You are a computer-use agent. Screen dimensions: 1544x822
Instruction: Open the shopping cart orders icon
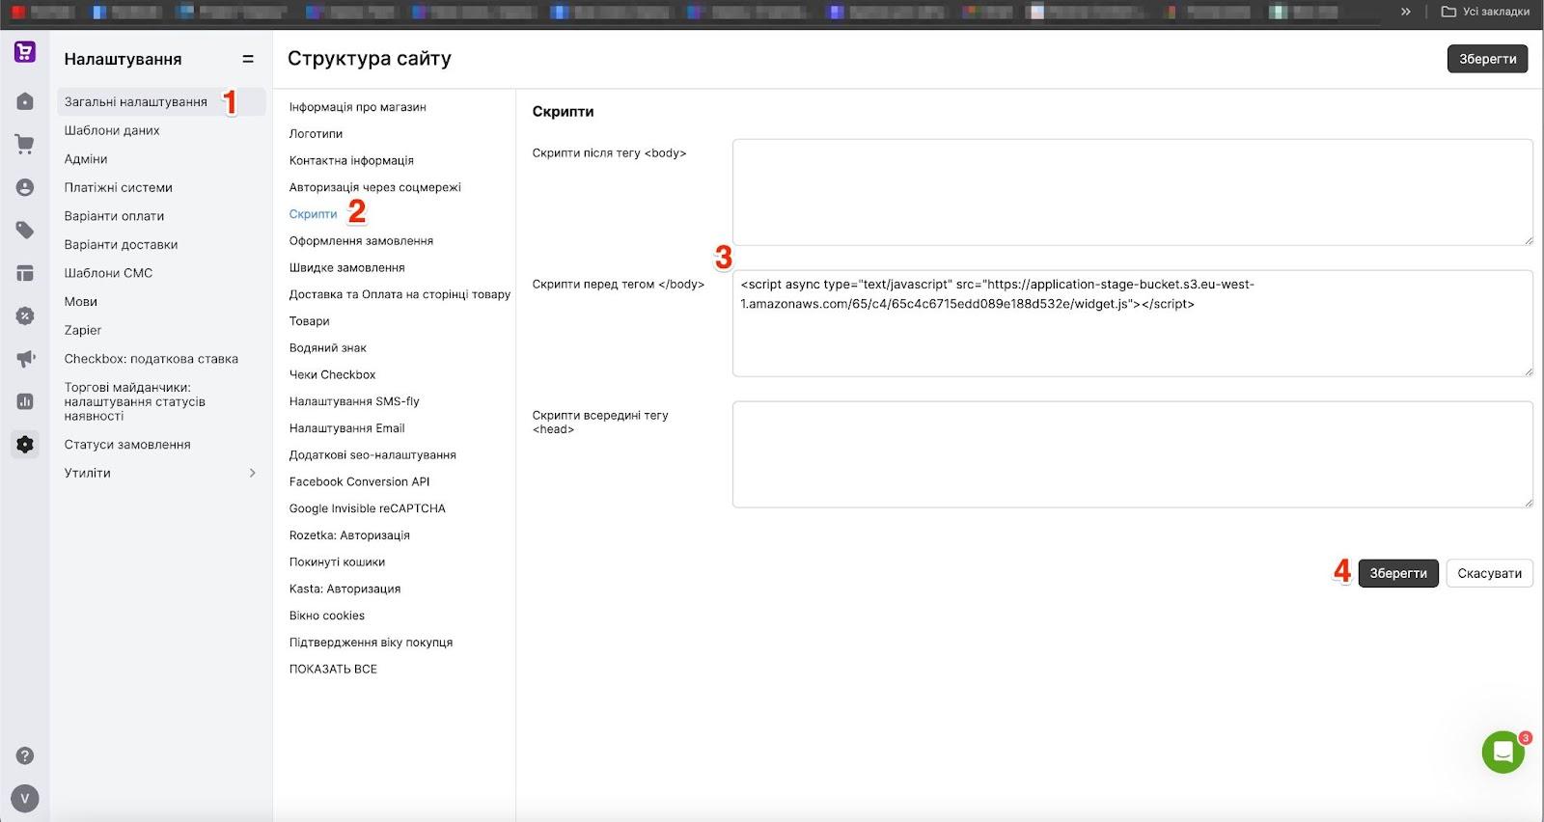pyautogui.click(x=25, y=145)
